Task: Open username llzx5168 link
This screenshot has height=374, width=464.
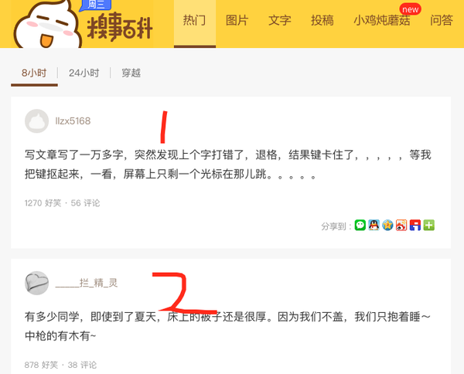Action: (x=73, y=121)
